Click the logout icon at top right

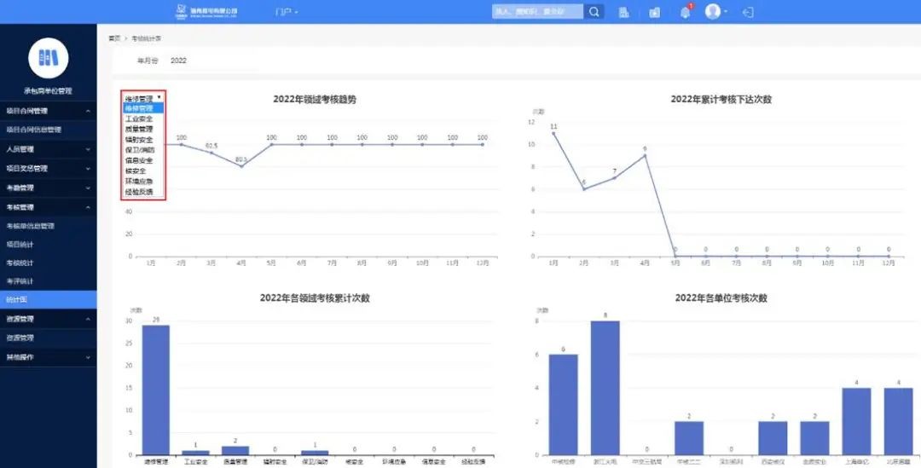coord(748,12)
